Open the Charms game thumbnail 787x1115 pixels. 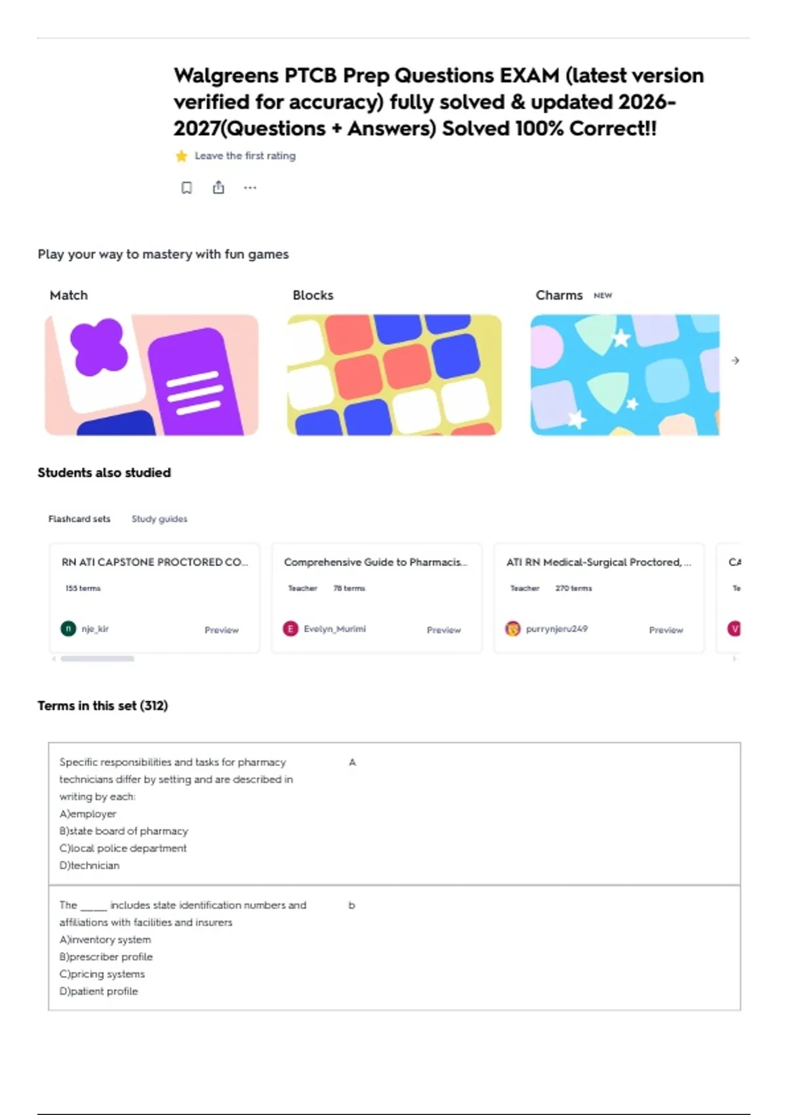[625, 375]
